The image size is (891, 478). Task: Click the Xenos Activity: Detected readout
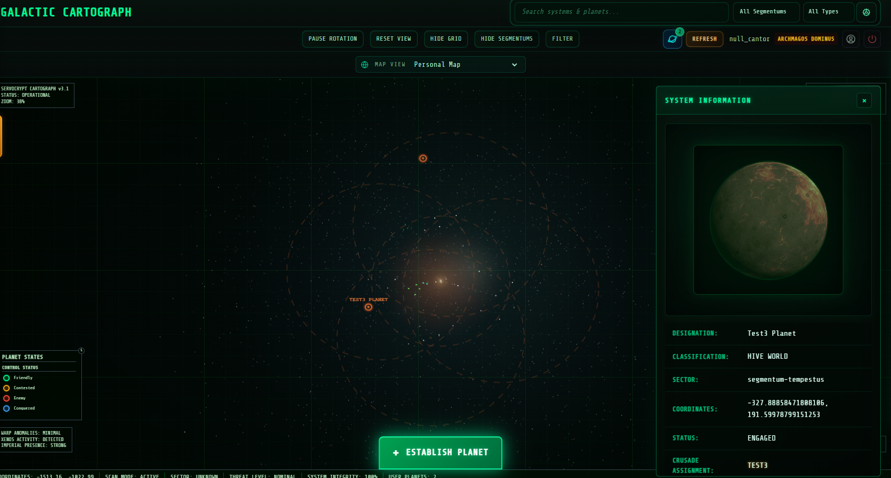(x=32, y=440)
